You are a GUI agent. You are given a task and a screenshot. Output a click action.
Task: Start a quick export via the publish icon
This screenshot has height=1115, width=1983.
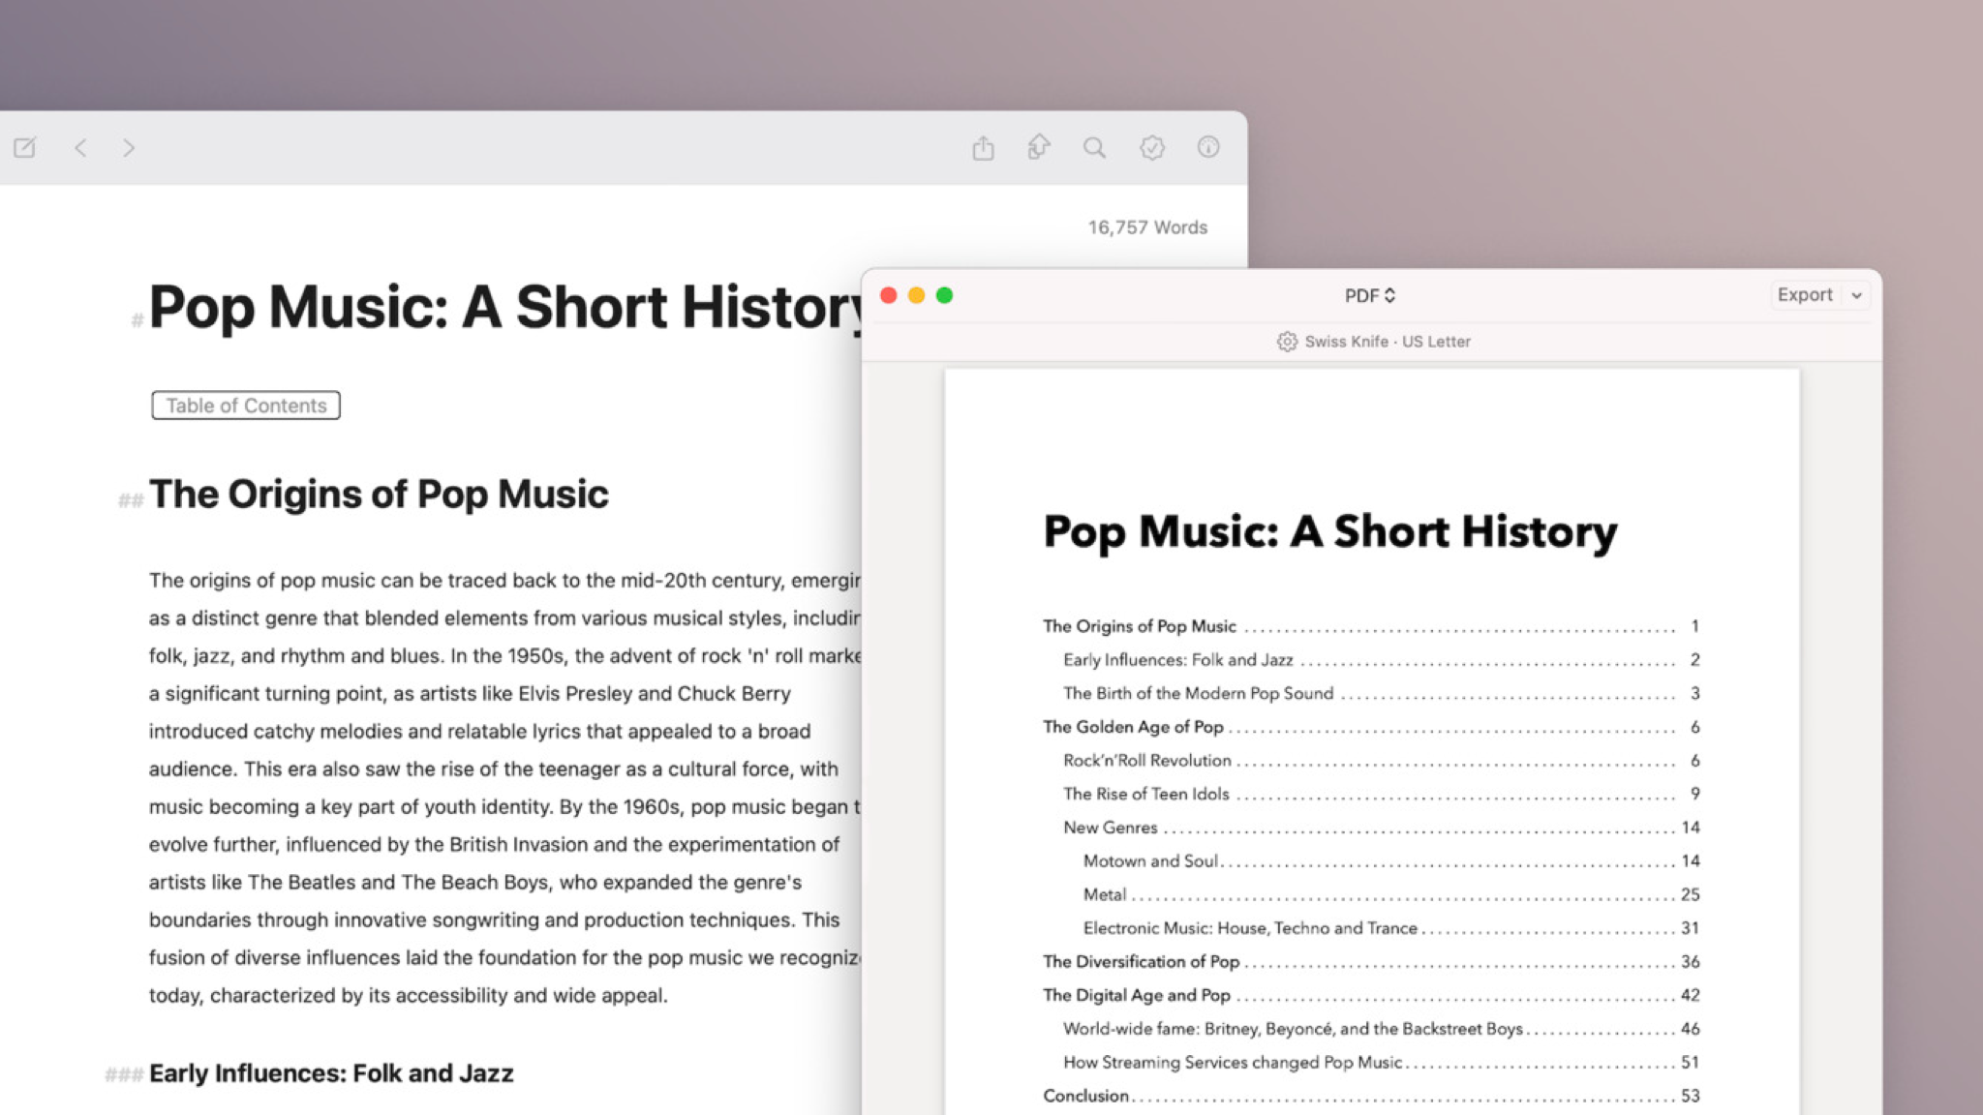coord(1039,148)
